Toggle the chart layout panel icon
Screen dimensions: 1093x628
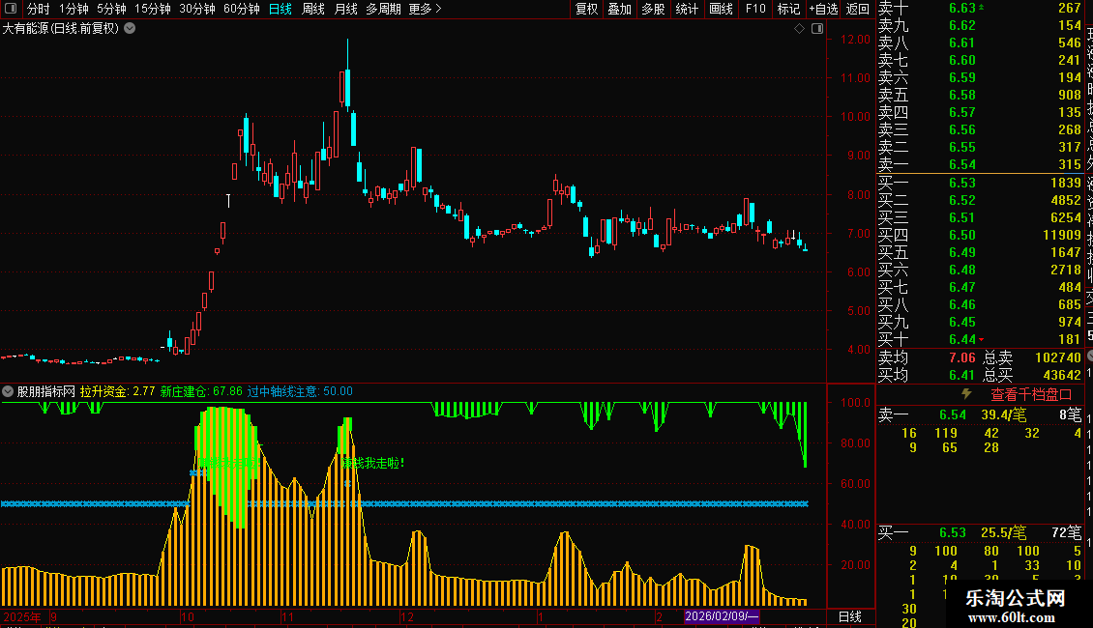tap(817, 29)
